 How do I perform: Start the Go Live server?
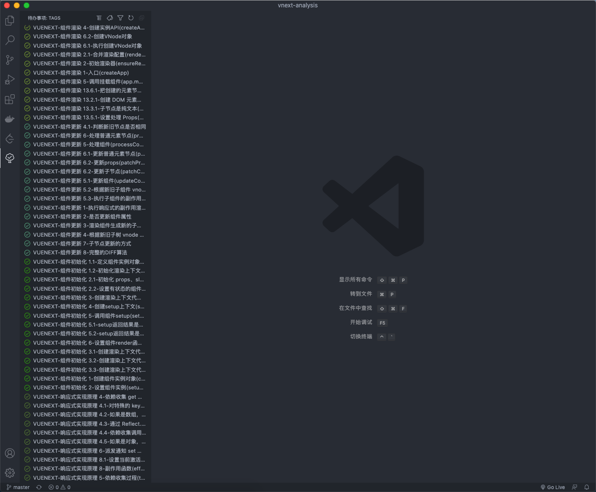(553, 487)
